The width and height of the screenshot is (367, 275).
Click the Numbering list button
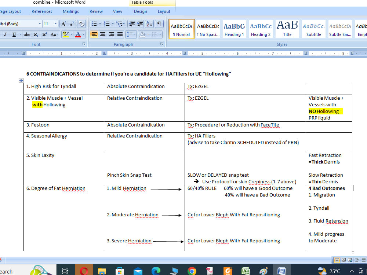point(107,24)
